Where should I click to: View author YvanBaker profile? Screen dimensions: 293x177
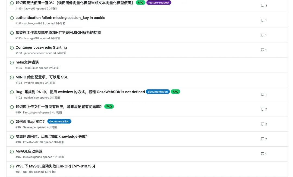[x=31, y=68]
